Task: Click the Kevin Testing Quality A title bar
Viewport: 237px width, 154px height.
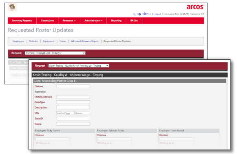Action: coord(130,75)
